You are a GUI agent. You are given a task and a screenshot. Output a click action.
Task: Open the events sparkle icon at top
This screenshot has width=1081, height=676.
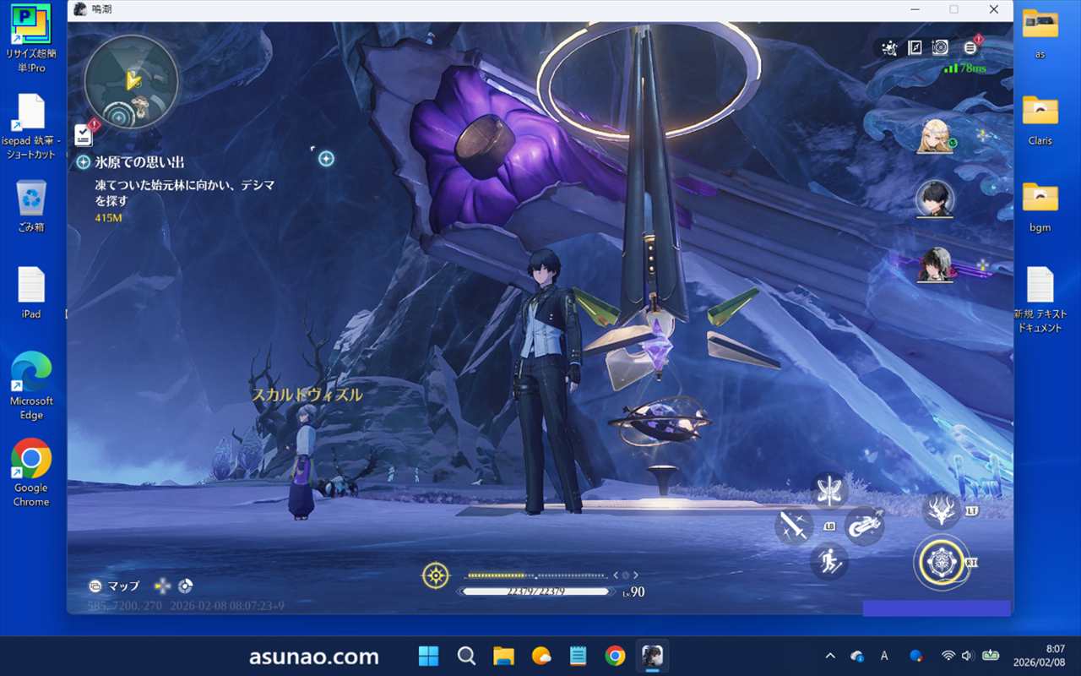coord(888,48)
